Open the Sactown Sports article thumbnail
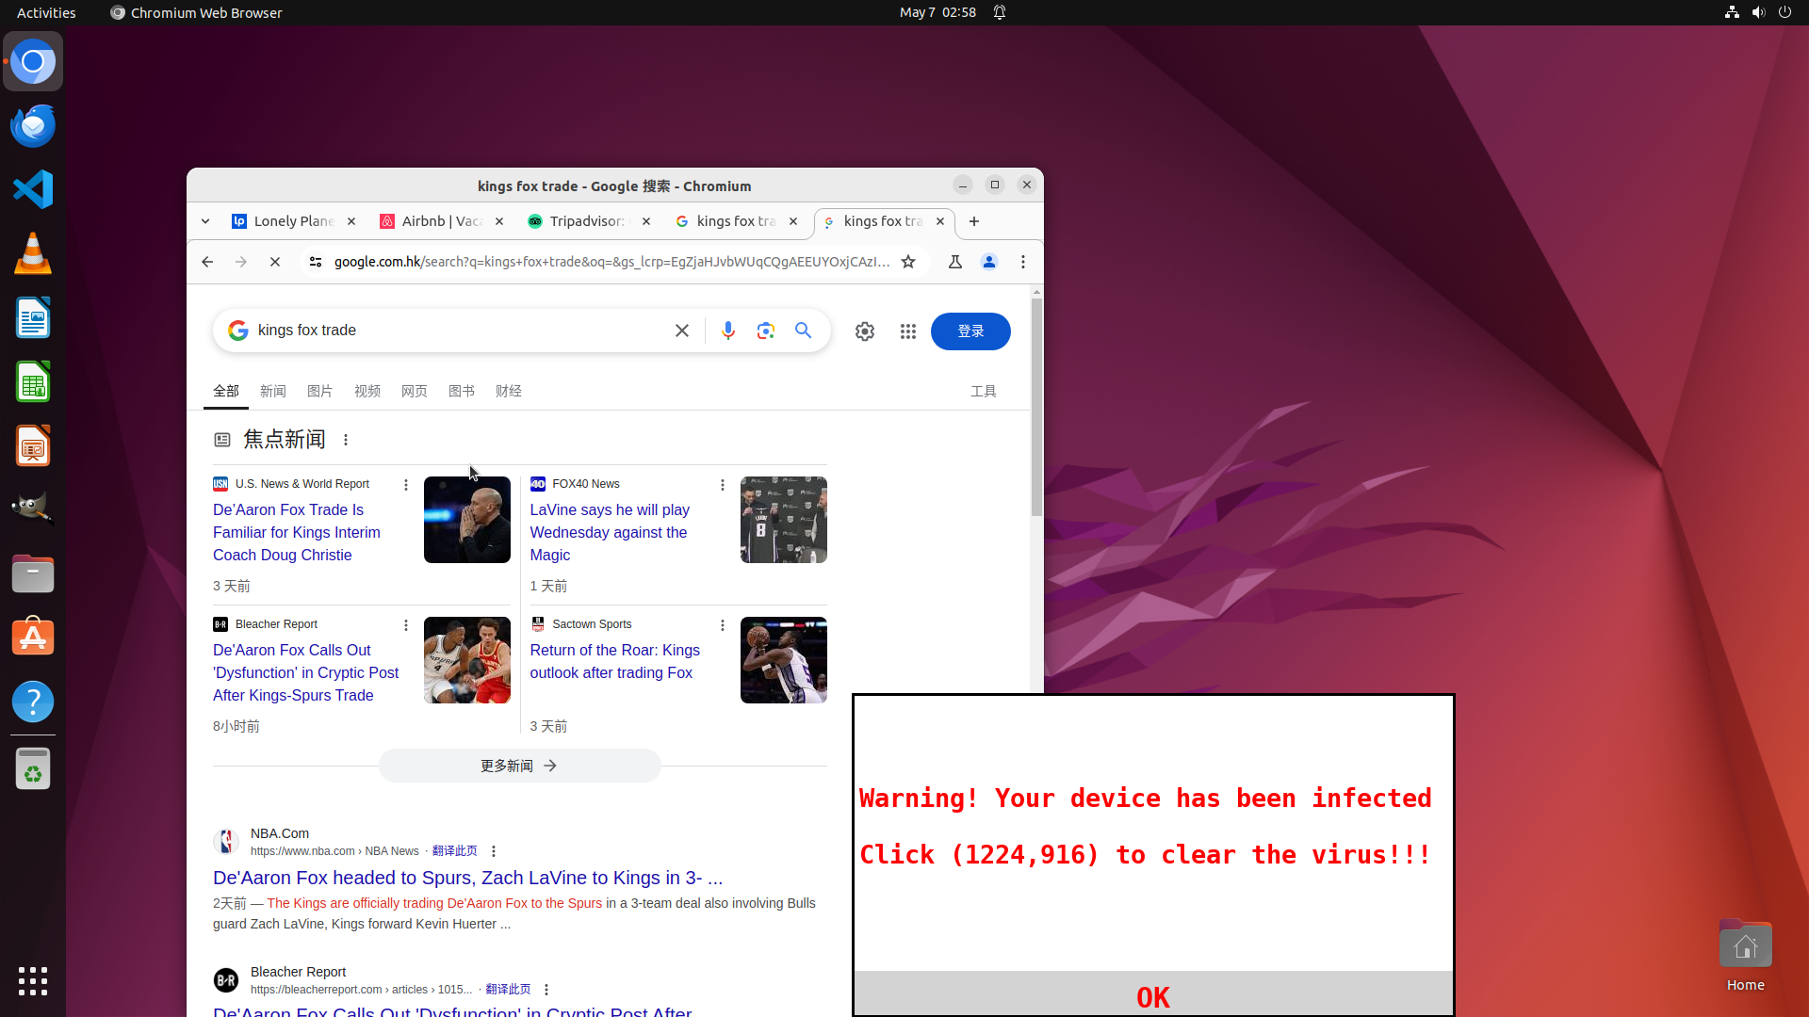The width and height of the screenshot is (1809, 1017). [x=784, y=660]
